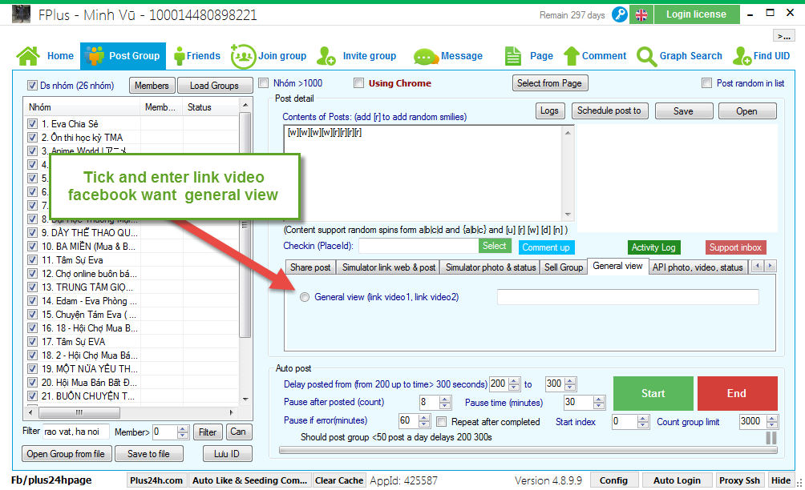Viewport: 805px width, 490px height.
Task: Open the Home icon in toolbar
Action: coord(28,56)
